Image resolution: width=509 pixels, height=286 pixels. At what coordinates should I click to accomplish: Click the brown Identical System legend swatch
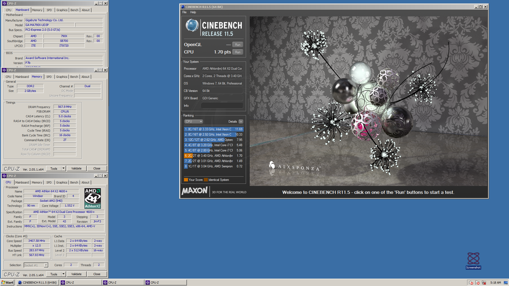[x=206, y=180]
